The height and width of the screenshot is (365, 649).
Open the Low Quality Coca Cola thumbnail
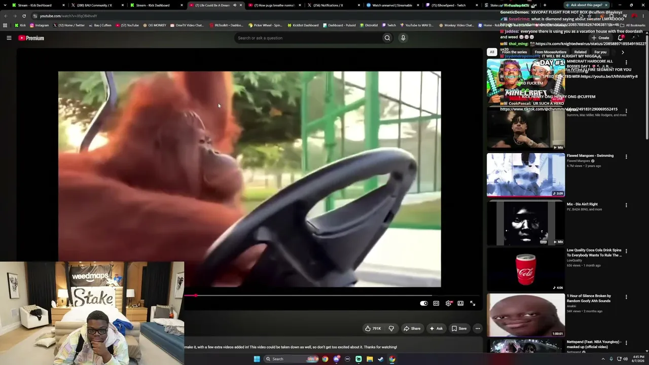click(x=526, y=269)
